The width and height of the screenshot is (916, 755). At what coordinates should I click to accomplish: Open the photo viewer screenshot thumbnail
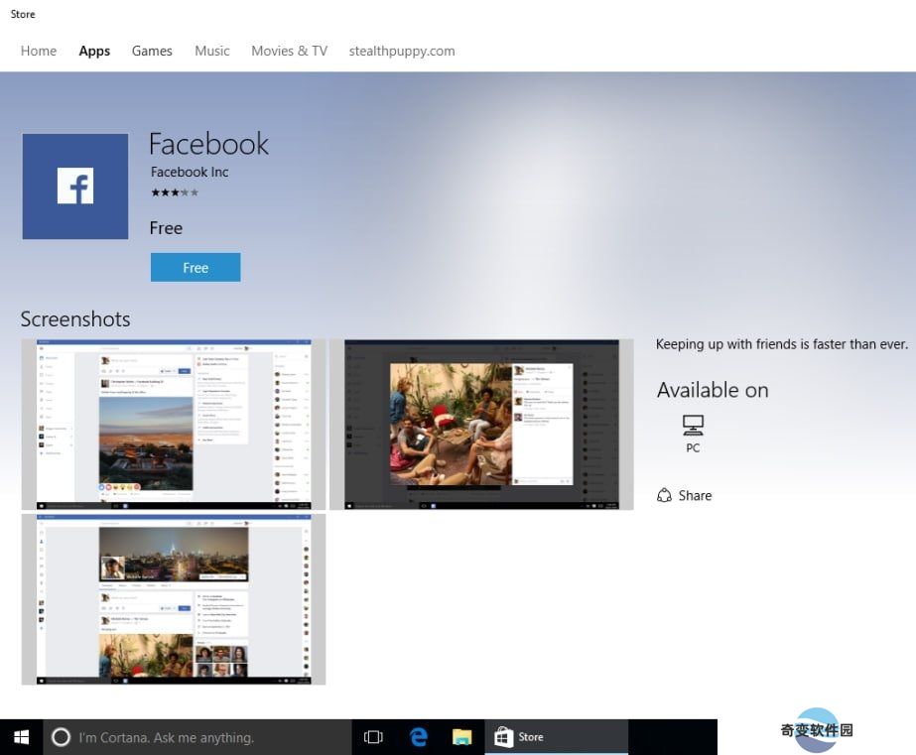click(x=481, y=425)
